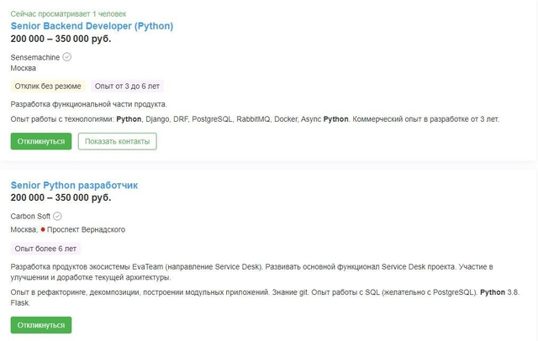Click verified checkmark icon next to Sensemachine
This screenshot has width=538, height=341.
click(x=67, y=57)
